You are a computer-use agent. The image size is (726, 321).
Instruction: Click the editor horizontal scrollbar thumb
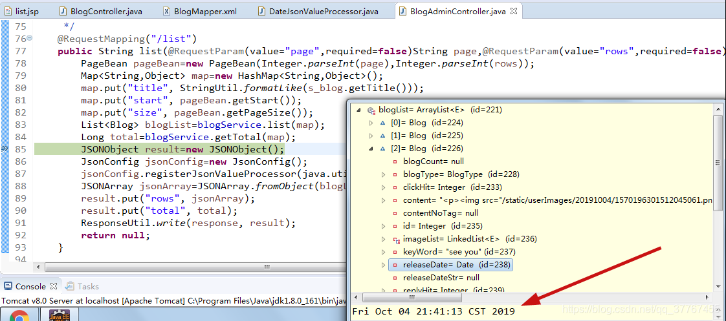point(266,267)
